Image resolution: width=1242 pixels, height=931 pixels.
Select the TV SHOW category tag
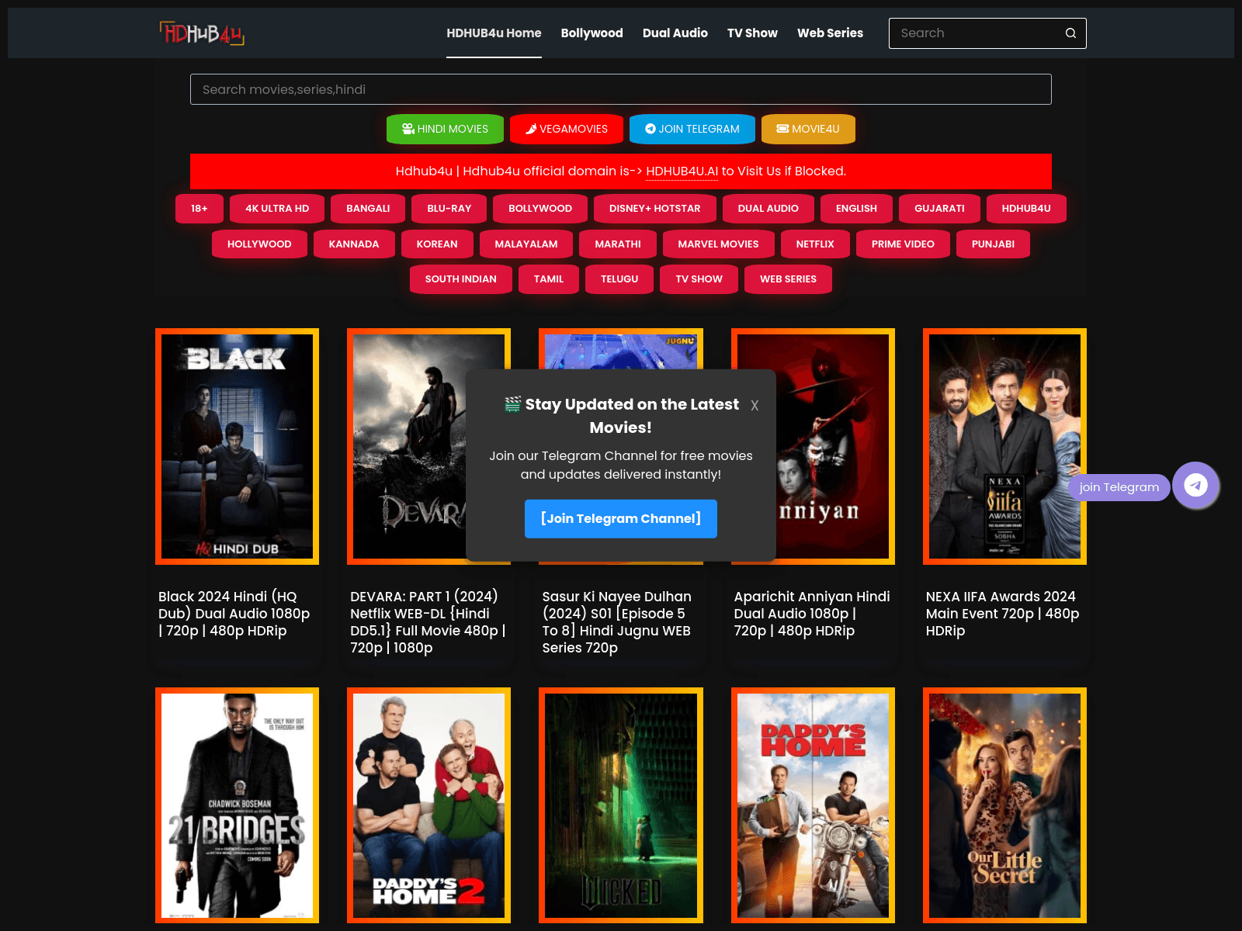click(699, 279)
